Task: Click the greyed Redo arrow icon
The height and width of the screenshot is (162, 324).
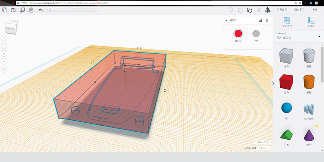Action: coord(49,10)
